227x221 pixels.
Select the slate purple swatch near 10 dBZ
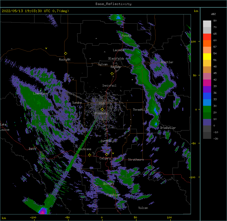click(x=207, y=122)
